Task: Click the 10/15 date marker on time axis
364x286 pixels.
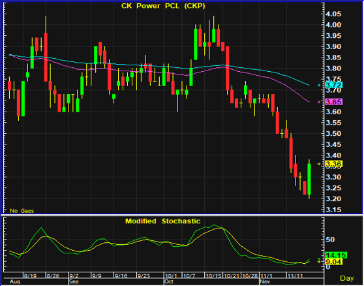Action: tap(213, 276)
